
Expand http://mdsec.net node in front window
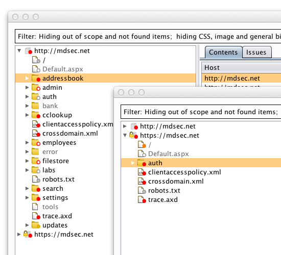coord(125,126)
